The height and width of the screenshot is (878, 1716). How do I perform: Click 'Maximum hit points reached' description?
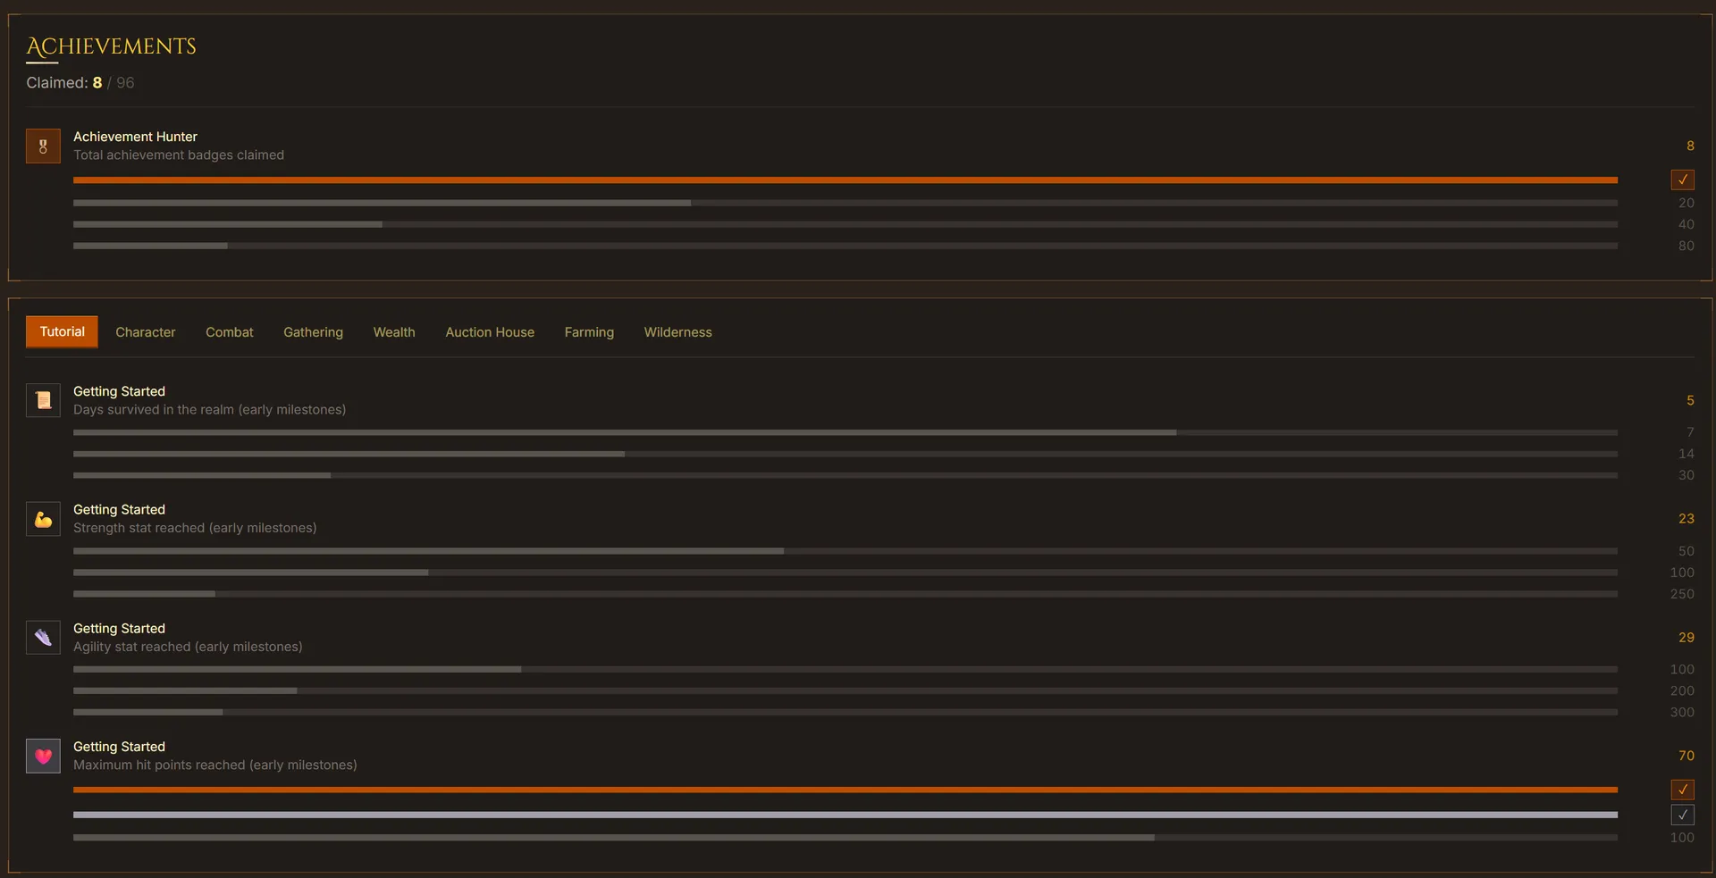pyautogui.click(x=214, y=765)
